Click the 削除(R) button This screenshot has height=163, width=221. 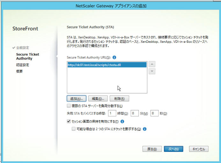119,99
